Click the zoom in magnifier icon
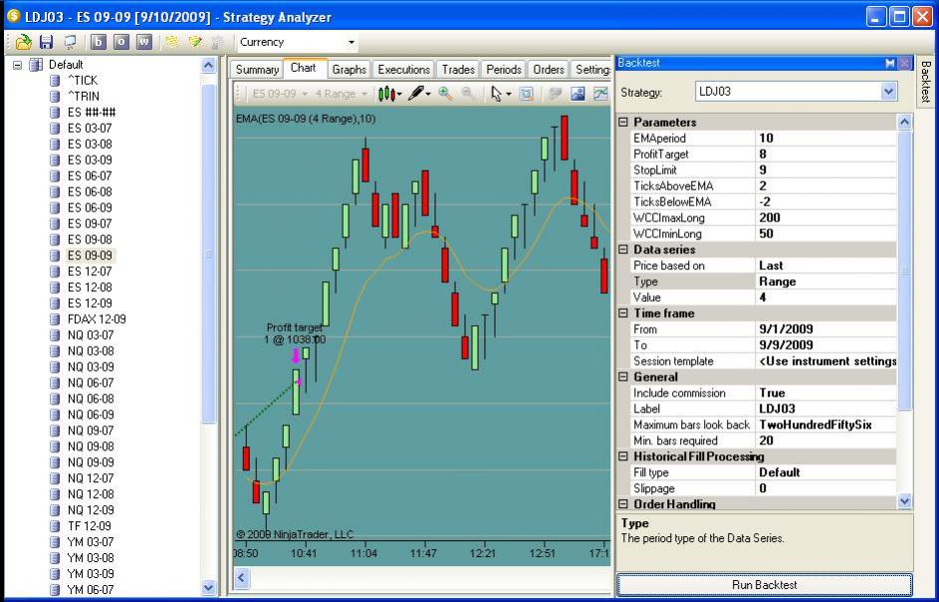The width and height of the screenshot is (939, 602). click(x=445, y=94)
